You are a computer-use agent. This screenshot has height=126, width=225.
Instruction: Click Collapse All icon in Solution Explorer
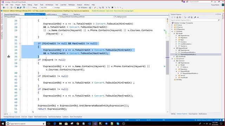coord(189,17)
